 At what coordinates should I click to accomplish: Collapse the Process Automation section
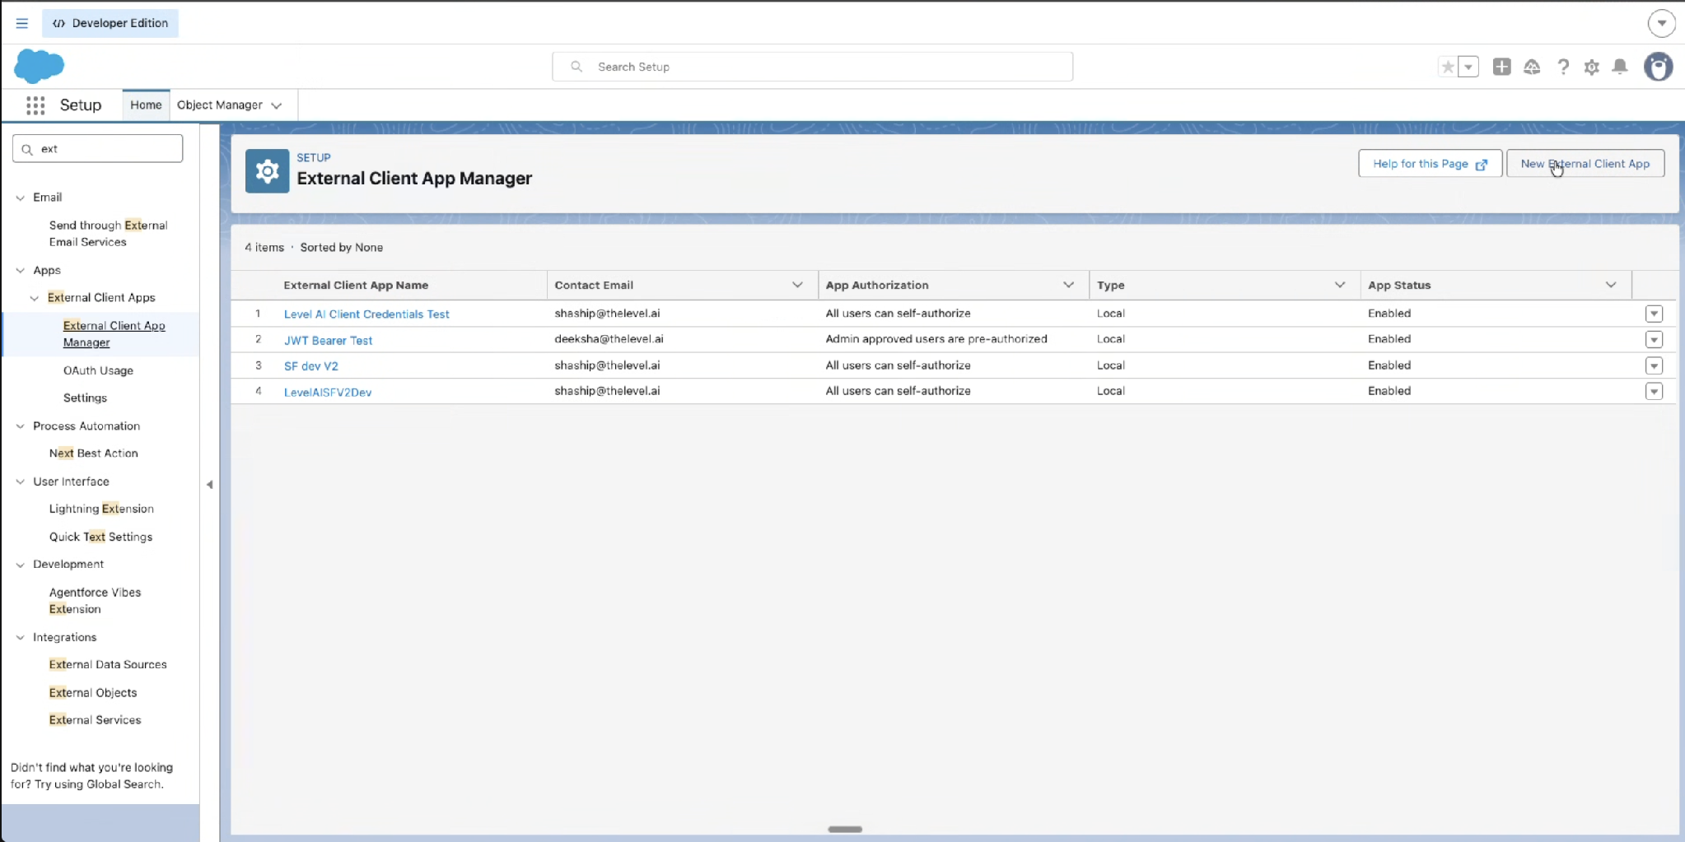[21, 426]
